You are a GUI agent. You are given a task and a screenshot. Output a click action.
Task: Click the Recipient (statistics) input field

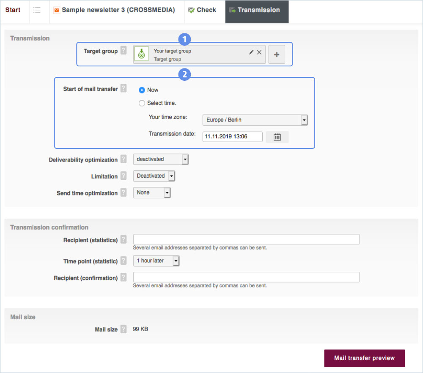[246, 239]
